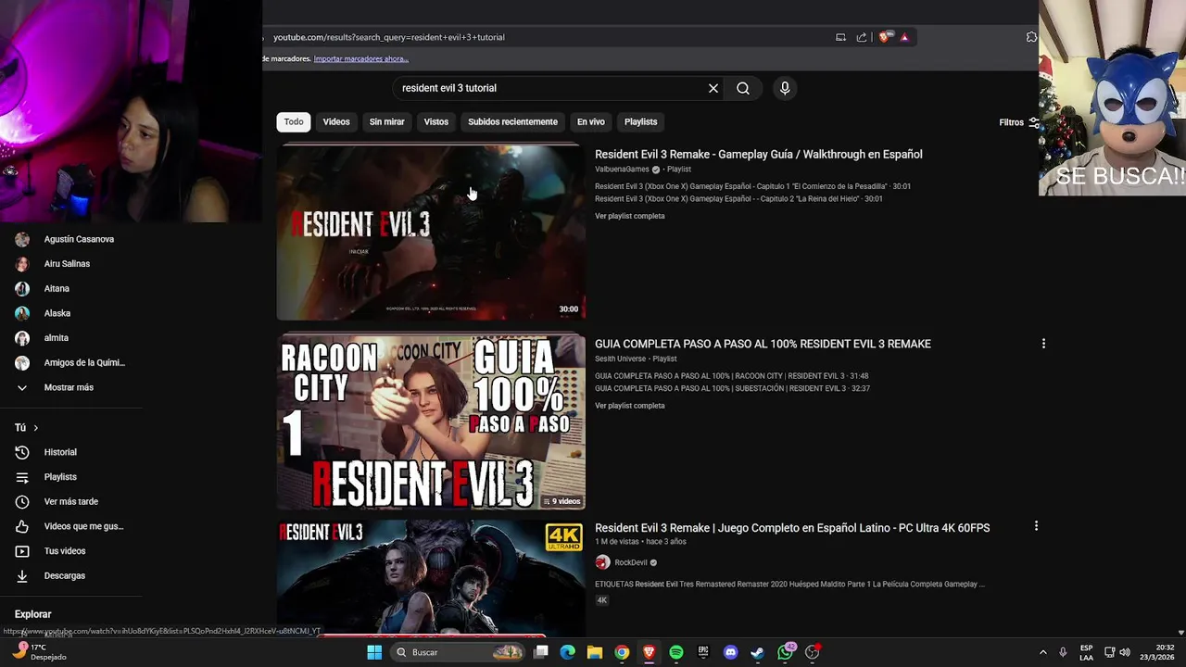
Task: Start voice search with the microphone icon
Action: pyautogui.click(x=785, y=88)
